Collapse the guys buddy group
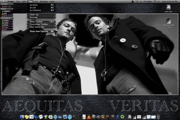Viewport: 180px width, 120px height. click(x=1, y=9)
